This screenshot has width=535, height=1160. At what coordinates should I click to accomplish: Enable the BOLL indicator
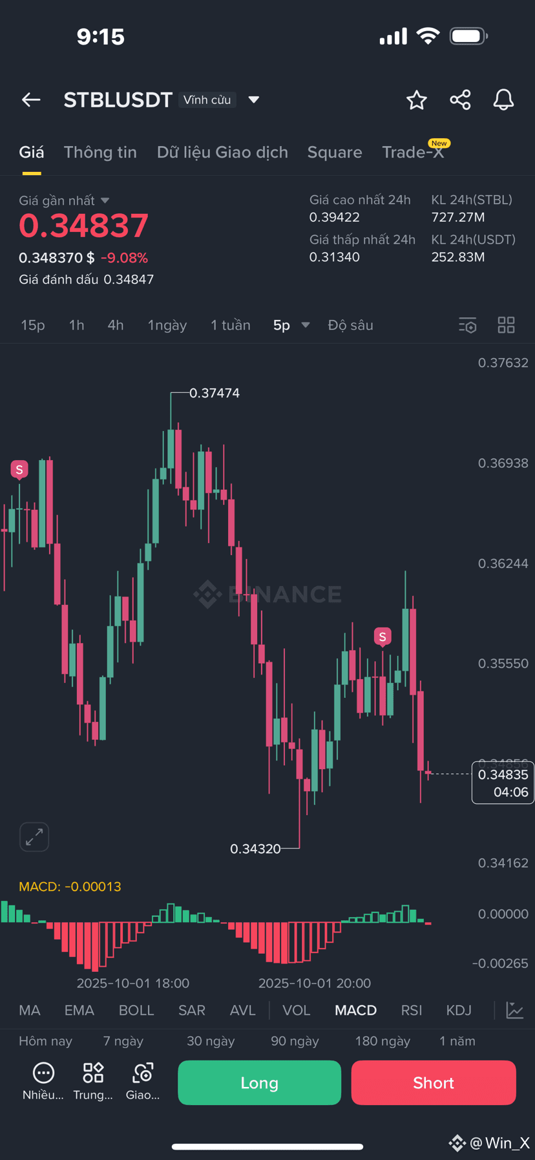click(x=136, y=1009)
